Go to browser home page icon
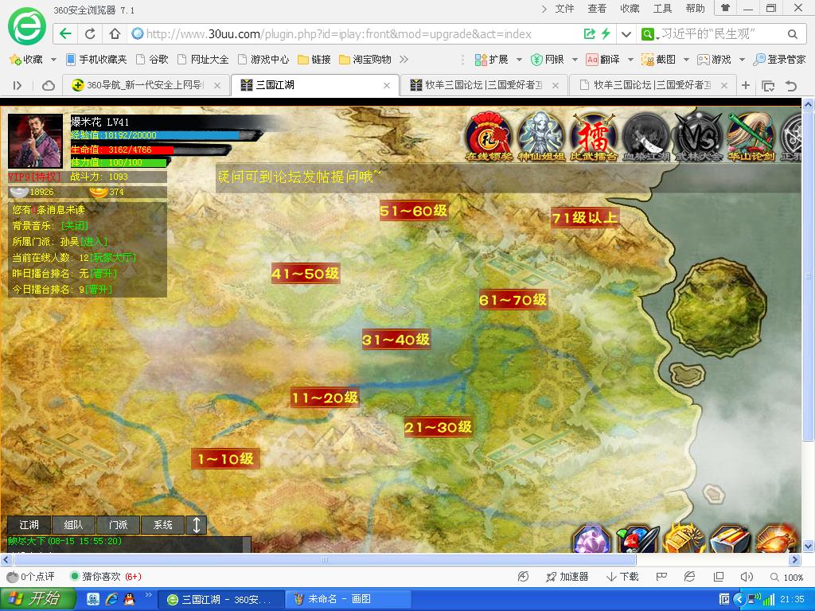The height and width of the screenshot is (611, 815). click(115, 33)
